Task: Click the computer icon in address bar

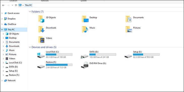Action: [20, 5]
